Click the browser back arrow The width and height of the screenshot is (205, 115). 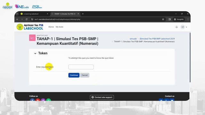coord(17,19)
